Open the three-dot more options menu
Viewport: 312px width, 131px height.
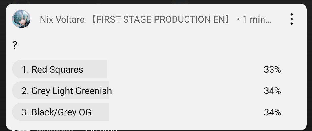[x=291, y=19]
